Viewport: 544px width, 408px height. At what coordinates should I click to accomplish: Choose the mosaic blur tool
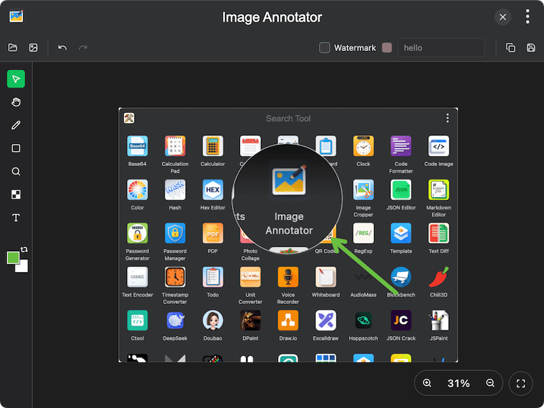16,194
